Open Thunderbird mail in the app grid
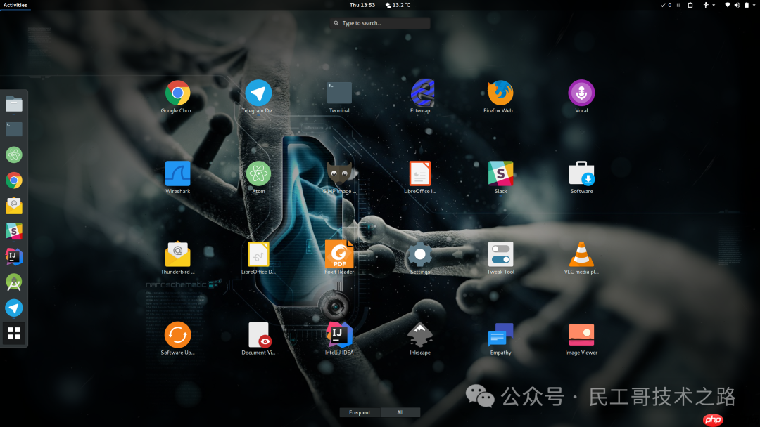Viewport: 760px width, 427px height. [x=177, y=254]
